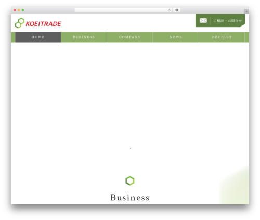
Task: Click the KOEITRADE red wordmark
Action: point(43,24)
